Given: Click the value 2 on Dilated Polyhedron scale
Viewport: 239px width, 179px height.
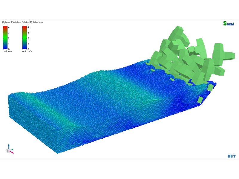Looking at the screenshot, I should coord(28,38).
